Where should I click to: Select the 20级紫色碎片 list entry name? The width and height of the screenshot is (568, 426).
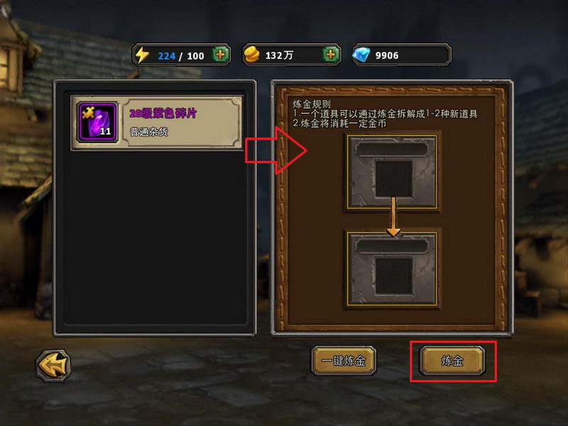(x=163, y=114)
